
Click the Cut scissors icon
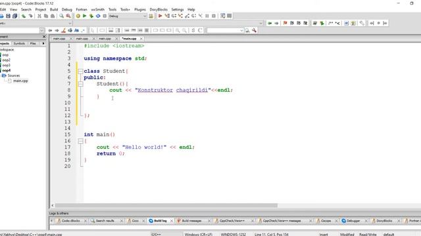coord(39,16)
